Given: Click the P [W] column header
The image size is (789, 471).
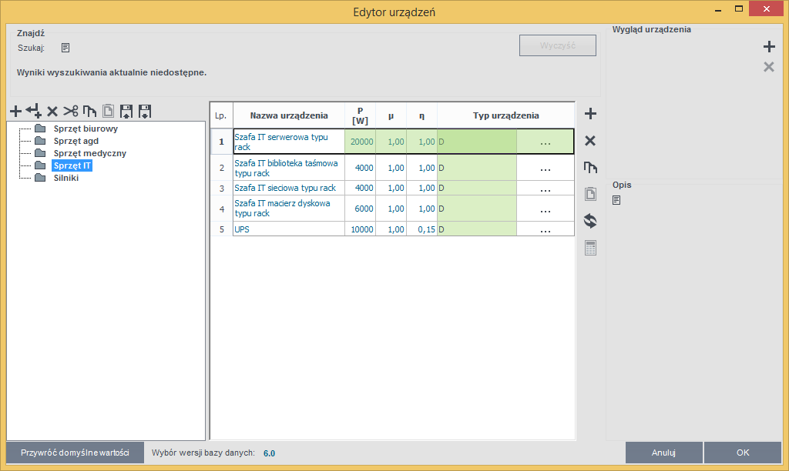Looking at the screenshot, I should point(361,115).
